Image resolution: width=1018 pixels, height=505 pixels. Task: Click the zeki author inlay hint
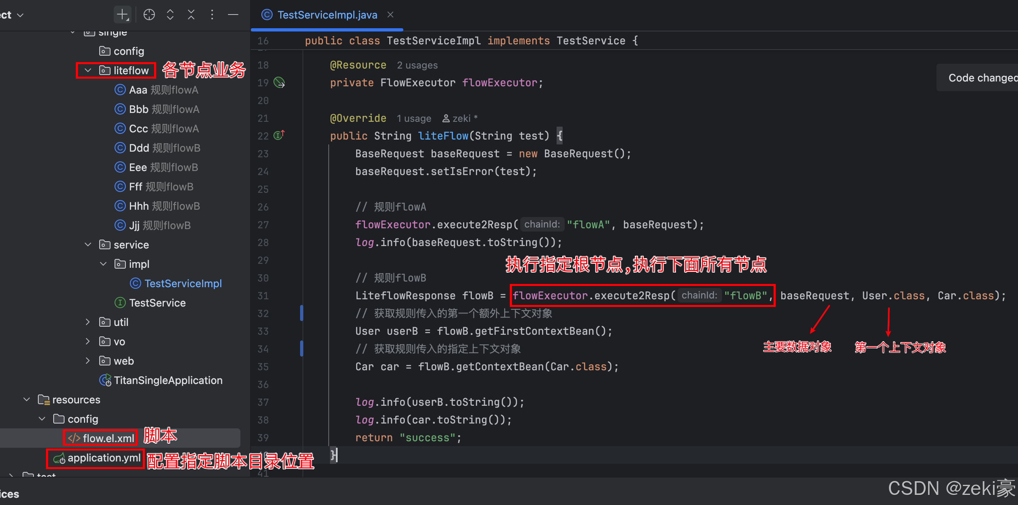[x=460, y=119]
